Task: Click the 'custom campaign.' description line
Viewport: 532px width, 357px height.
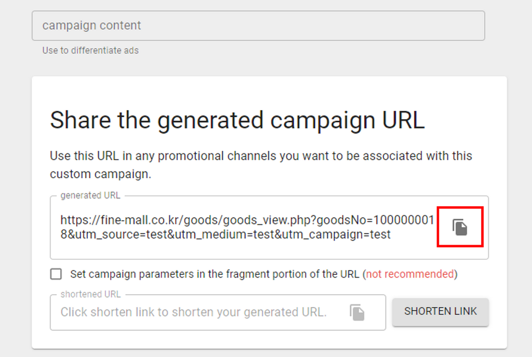Action: [100, 174]
